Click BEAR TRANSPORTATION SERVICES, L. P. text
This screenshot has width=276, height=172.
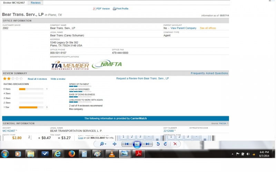76,131
